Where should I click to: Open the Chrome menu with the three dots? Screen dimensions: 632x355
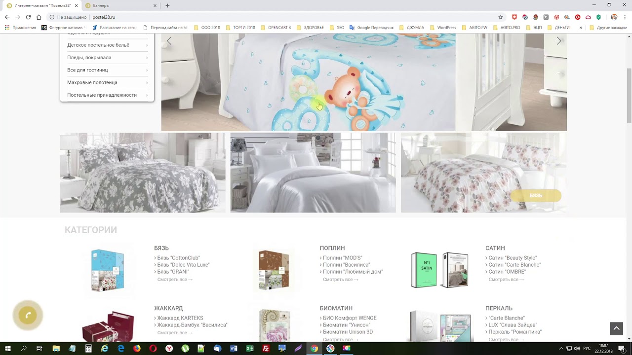click(x=625, y=17)
